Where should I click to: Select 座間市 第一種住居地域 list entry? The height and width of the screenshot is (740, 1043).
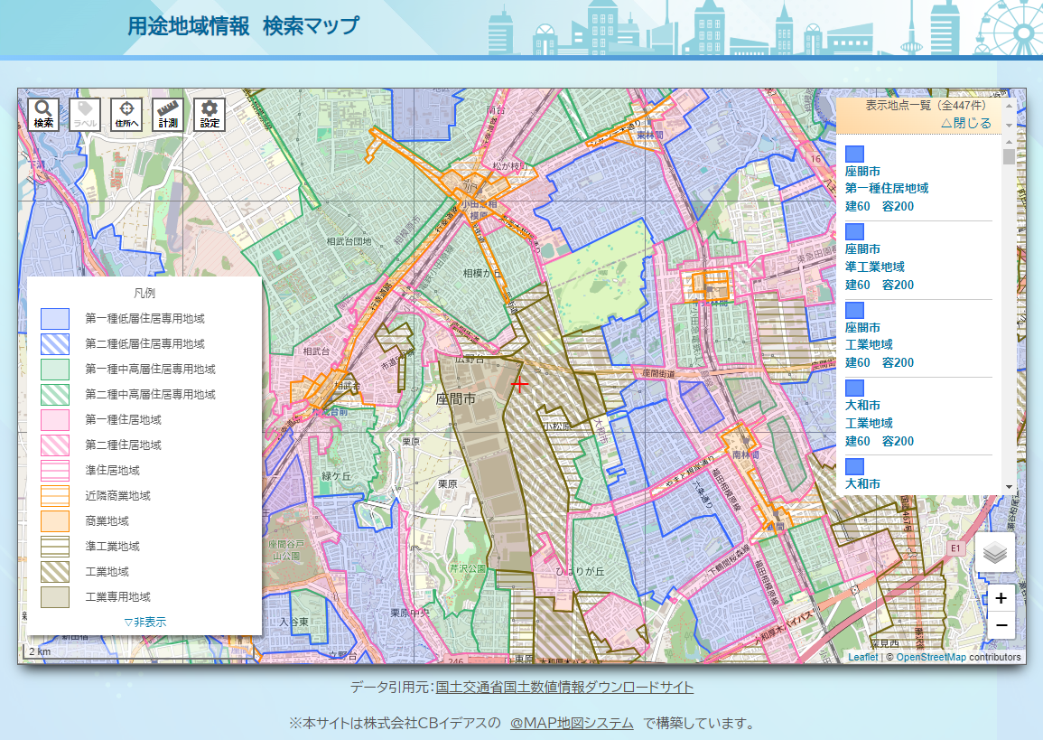point(887,189)
